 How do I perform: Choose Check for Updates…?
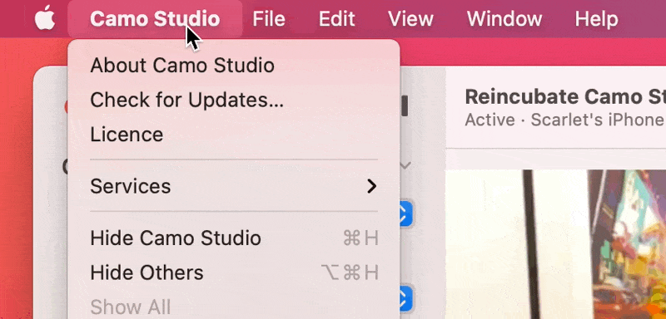[234, 100]
